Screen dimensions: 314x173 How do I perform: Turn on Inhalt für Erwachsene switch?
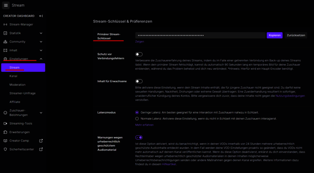[139, 81]
